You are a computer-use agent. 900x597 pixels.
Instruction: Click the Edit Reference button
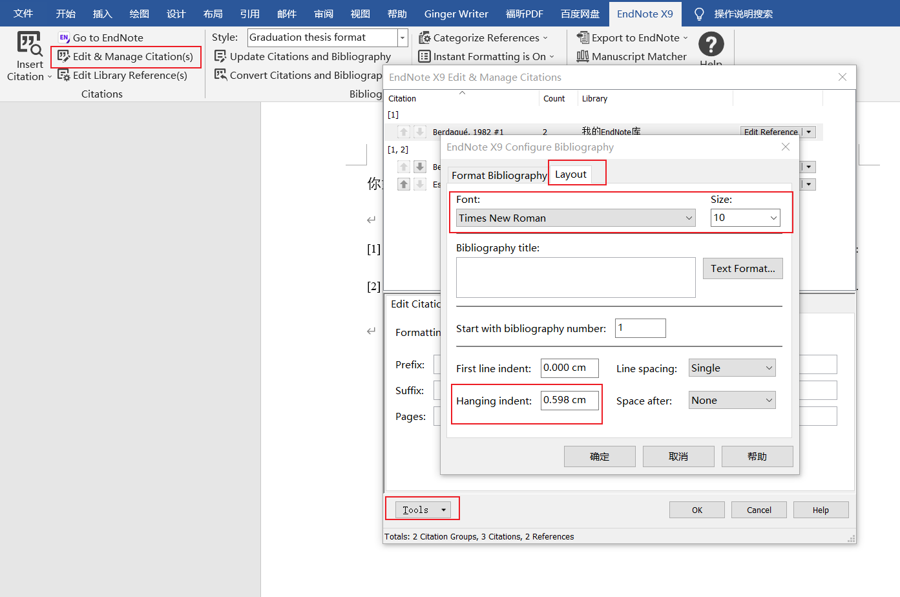pos(771,132)
